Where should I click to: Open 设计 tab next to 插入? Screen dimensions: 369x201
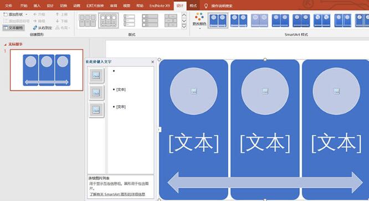click(x=50, y=6)
